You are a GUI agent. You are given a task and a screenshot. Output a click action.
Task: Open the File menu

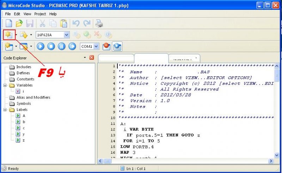click(x=8, y=14)
